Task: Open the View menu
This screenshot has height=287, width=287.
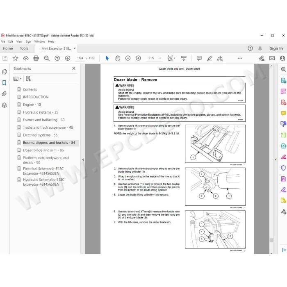Action: pyautogui.click(x=19, y=41)
